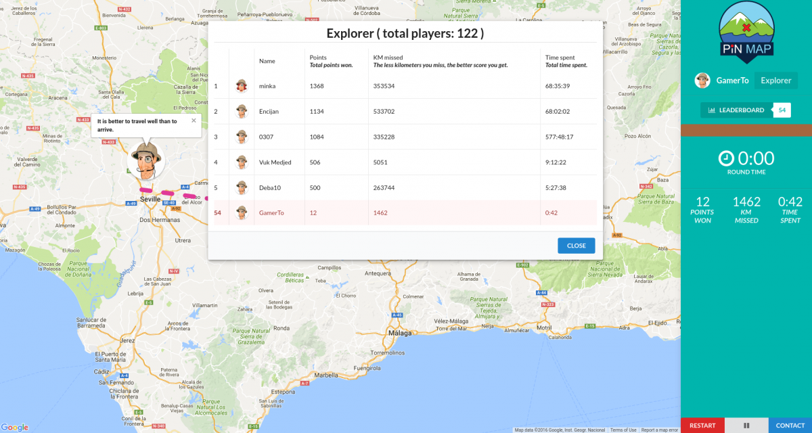Viewport: 812px width, 433px height.
Task: Click the explorer character on the map
Action: 145,160
